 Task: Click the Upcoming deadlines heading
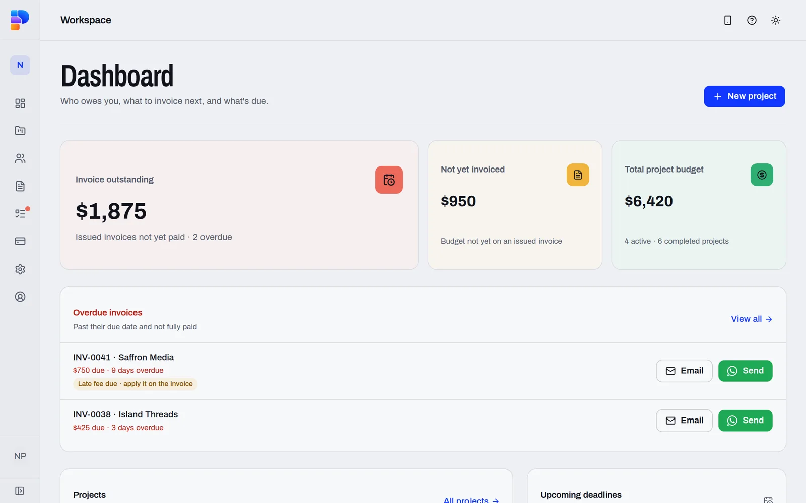pos(581,495)
